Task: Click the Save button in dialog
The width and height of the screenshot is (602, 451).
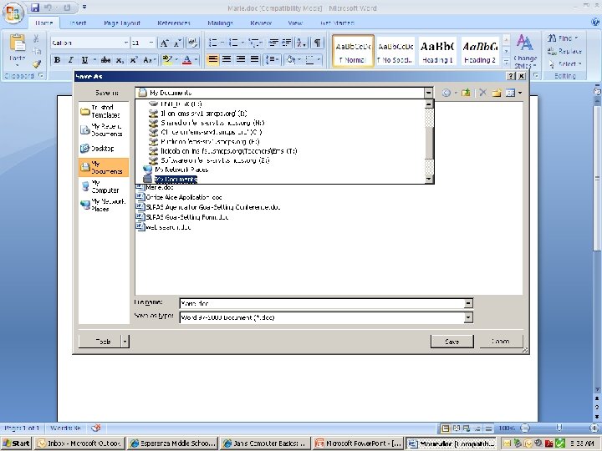Action: point(451,342)
